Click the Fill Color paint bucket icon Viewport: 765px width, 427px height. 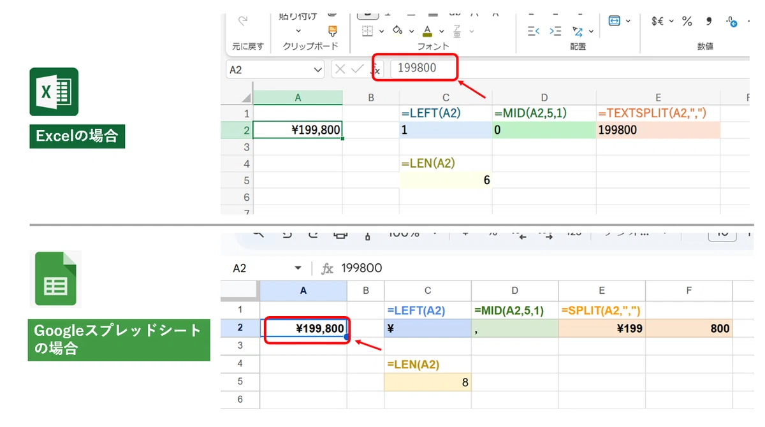[398, 31]
